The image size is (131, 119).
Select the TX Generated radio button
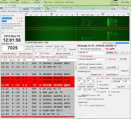click(x=79, y=56)
